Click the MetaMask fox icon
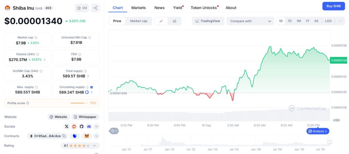349x154 pixels. [87, 136]
